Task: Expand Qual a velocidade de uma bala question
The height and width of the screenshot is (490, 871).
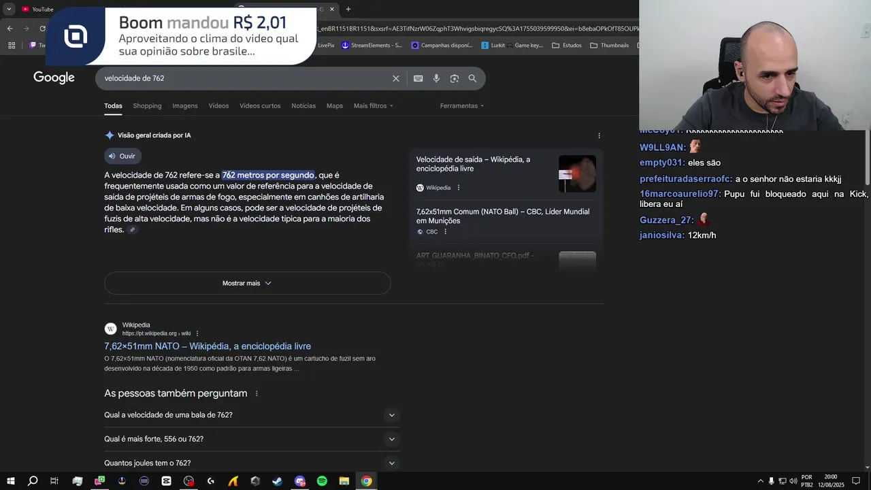Action: tap(252, 415)
